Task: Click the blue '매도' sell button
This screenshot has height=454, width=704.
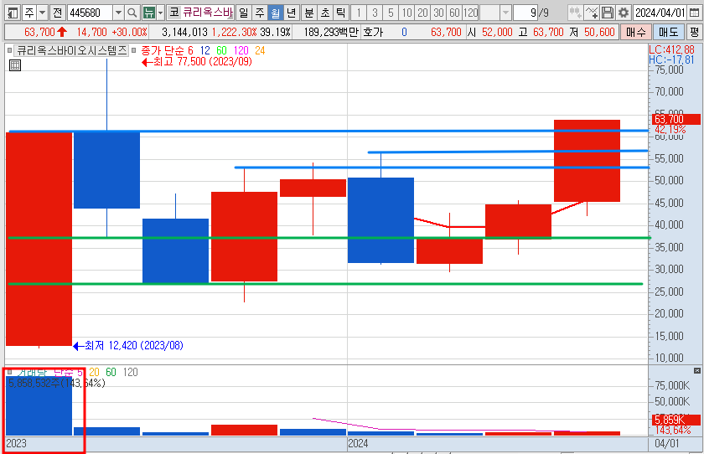Action: 669,33
